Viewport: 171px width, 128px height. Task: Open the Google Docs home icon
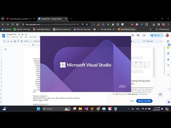coord(4,36)
